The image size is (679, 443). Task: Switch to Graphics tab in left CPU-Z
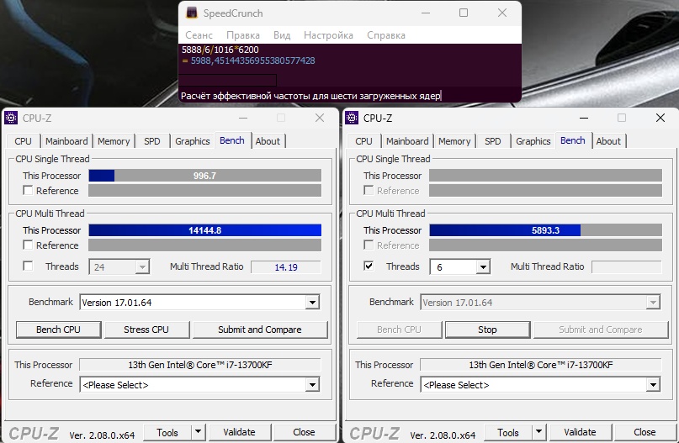point(193,141)
